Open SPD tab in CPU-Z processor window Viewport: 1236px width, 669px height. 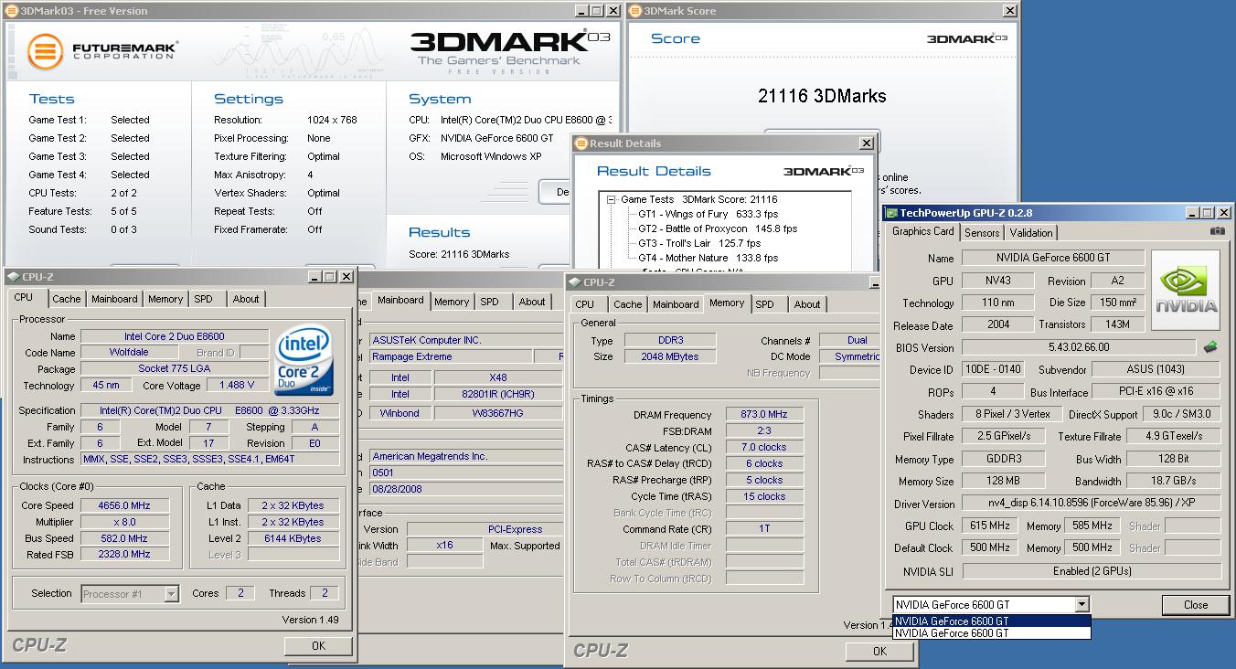pyautogui.click(x=204, y=299)
